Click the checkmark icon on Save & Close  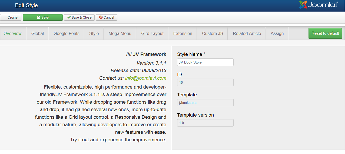[69, 17]
